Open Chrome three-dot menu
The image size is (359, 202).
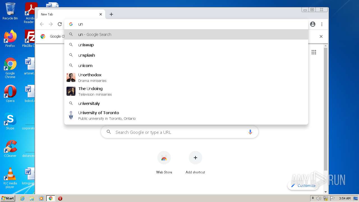pos(322,24)
